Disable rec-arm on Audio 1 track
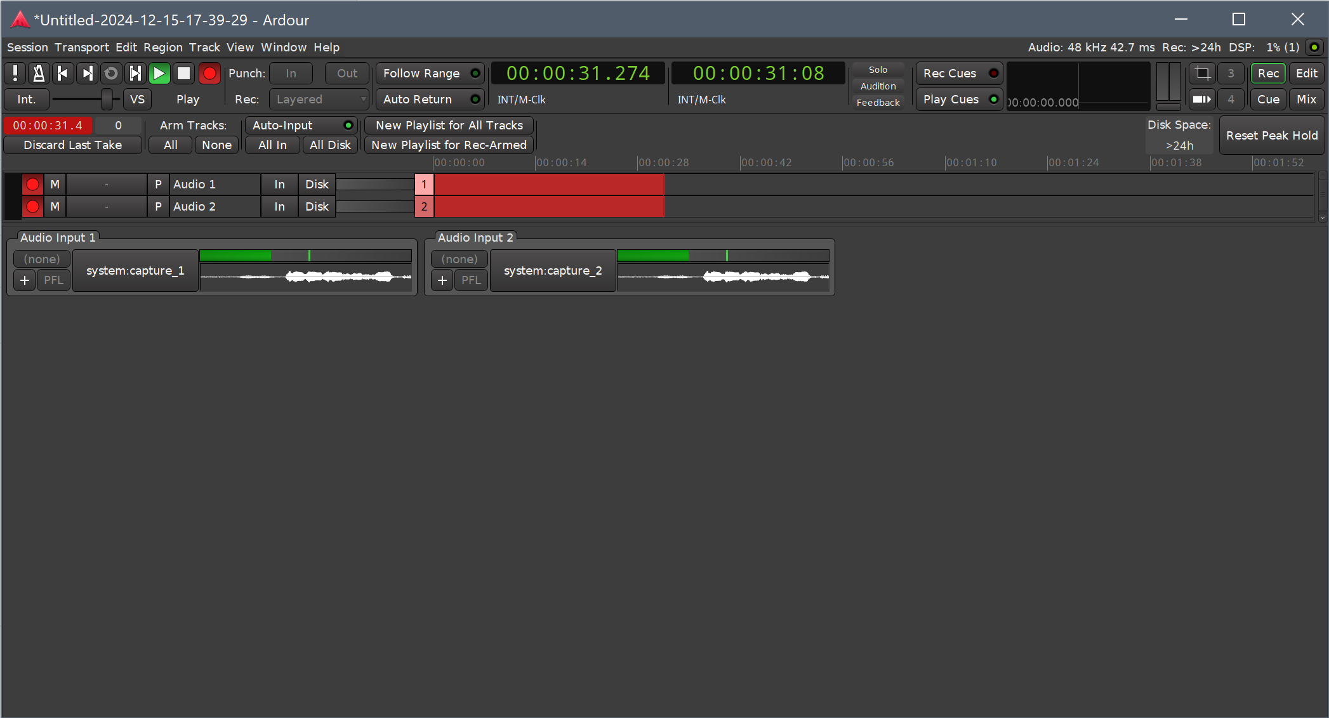This screenshot has width=1329, height=718. click(x=32, y=185)
